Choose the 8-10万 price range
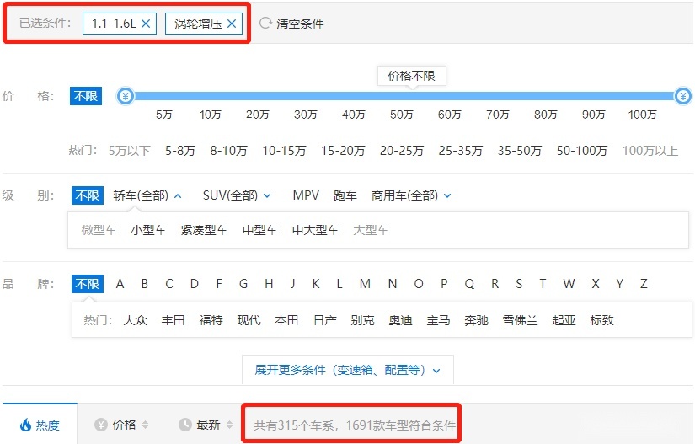 coord(228,151)
